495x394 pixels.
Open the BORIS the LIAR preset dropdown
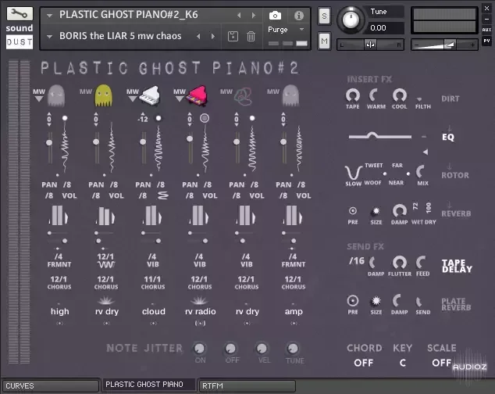(x=49, y=37)
